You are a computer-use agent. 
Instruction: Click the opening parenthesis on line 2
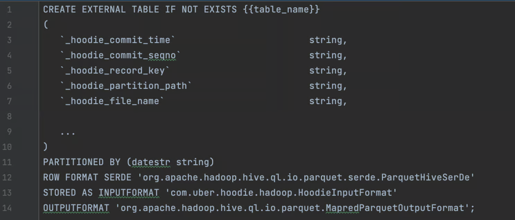(45, 25)
